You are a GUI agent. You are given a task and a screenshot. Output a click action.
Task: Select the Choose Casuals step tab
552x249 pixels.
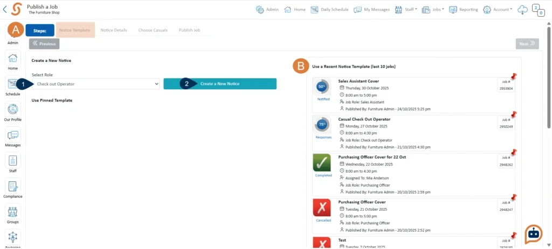[x=153, y=30]
